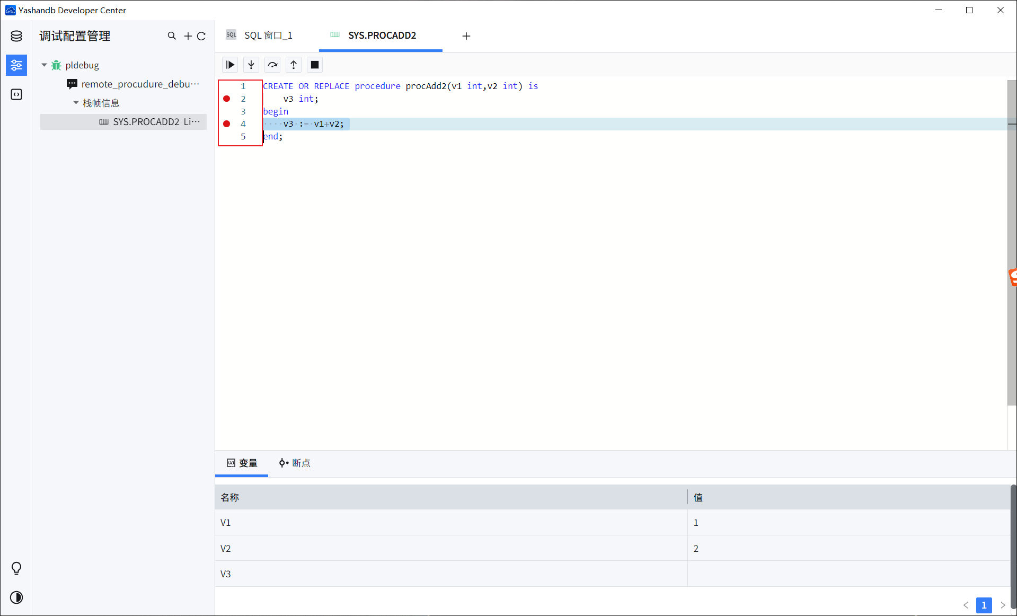The width and height of the screenshot is (1017, 616).
Task: Close the Yashandb Developer Center window
Action: coord(1001,10)
